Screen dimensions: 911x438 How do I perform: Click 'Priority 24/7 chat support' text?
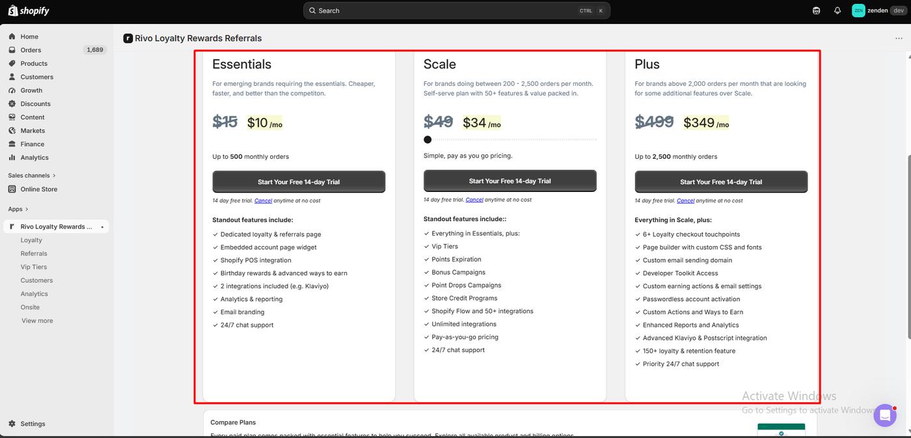681,364
